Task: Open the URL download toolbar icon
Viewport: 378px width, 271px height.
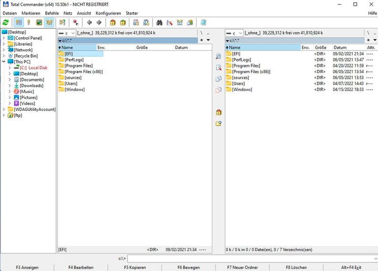Action: coord(146,22)
